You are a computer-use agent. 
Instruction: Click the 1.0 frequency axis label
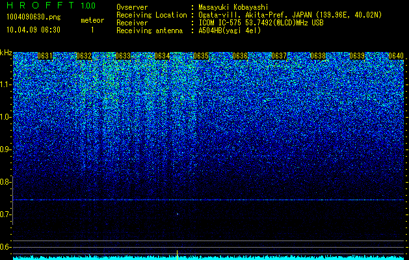[x=6, y=117]
